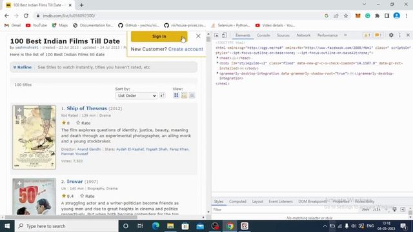Image resolution: width=413 pixels, height=232 pixels.
Task: Open the Chrome profile avatar
Action: 396,15
